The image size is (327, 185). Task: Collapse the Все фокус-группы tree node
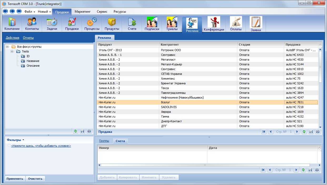coord(7,47)
